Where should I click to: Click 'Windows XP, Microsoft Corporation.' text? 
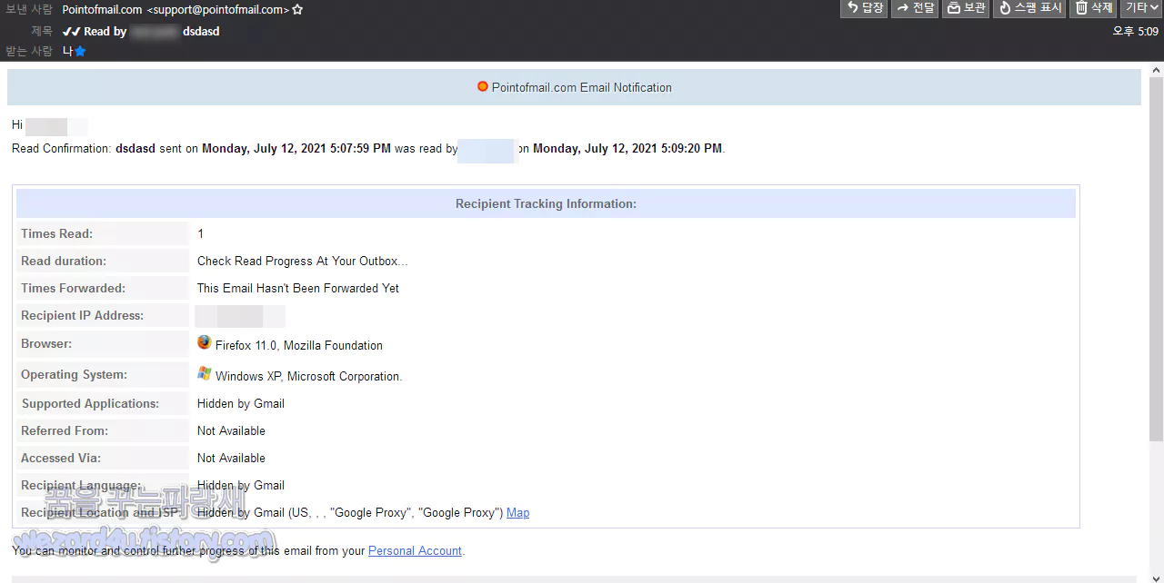[309, 377]
